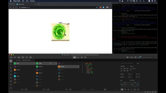Select the square border tab in properties panel

135,89
